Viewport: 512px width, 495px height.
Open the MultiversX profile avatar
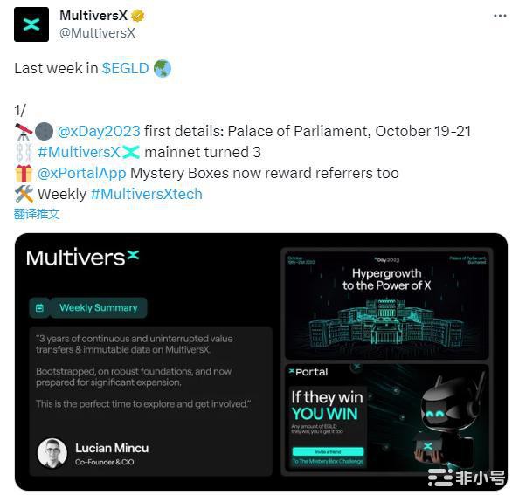31,24
